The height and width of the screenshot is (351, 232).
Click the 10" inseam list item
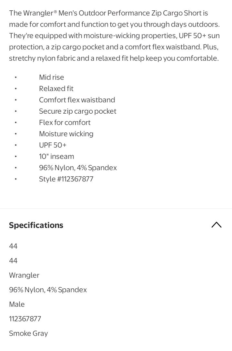point(56,157)
